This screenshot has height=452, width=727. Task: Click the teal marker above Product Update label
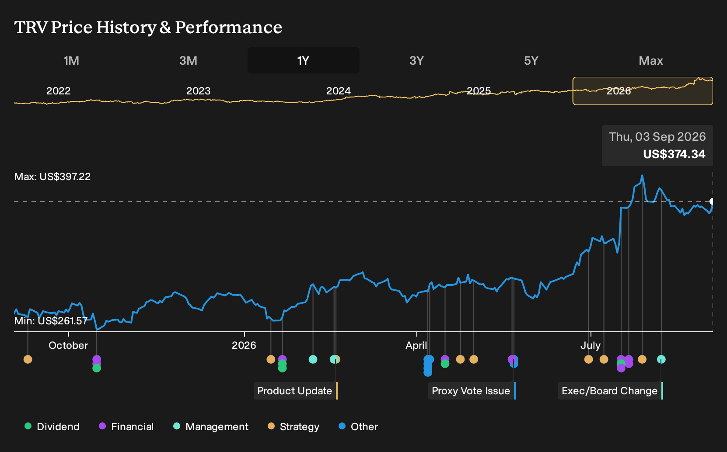[334, 359]
